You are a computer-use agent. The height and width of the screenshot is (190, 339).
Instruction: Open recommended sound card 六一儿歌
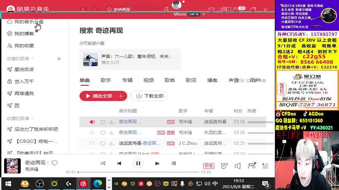click(x=130, y=59)
